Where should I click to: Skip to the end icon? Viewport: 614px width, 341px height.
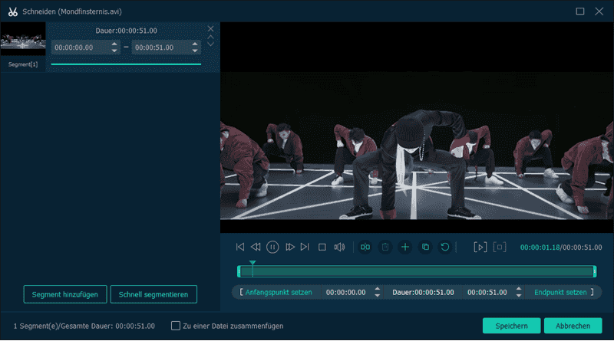point(305,247)
